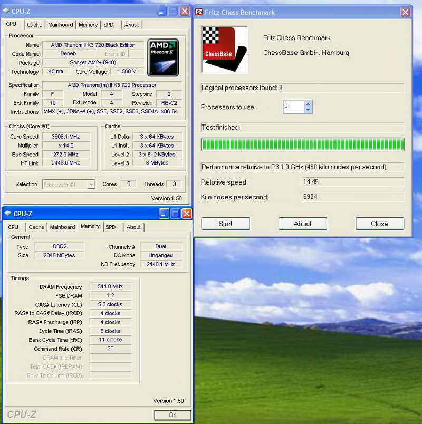The width and height of the screenshot is (422, 424).
Task: Click the Processors to use input field
Action: (294, 107)
